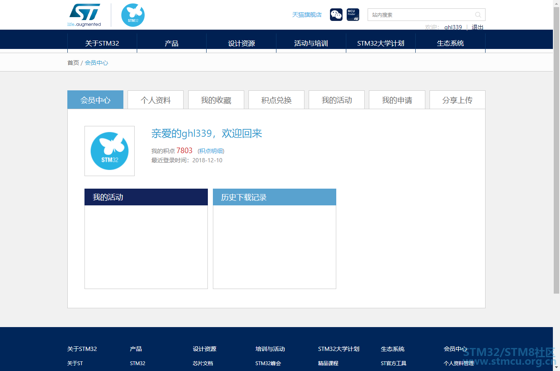560x371 pixels.
Task: Open the 关于STM32 navigation menu
Action: (x=102, y=43)
